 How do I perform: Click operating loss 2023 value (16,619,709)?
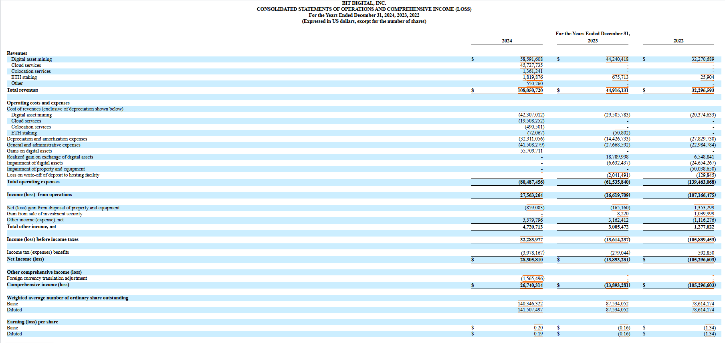click(617, 195)
